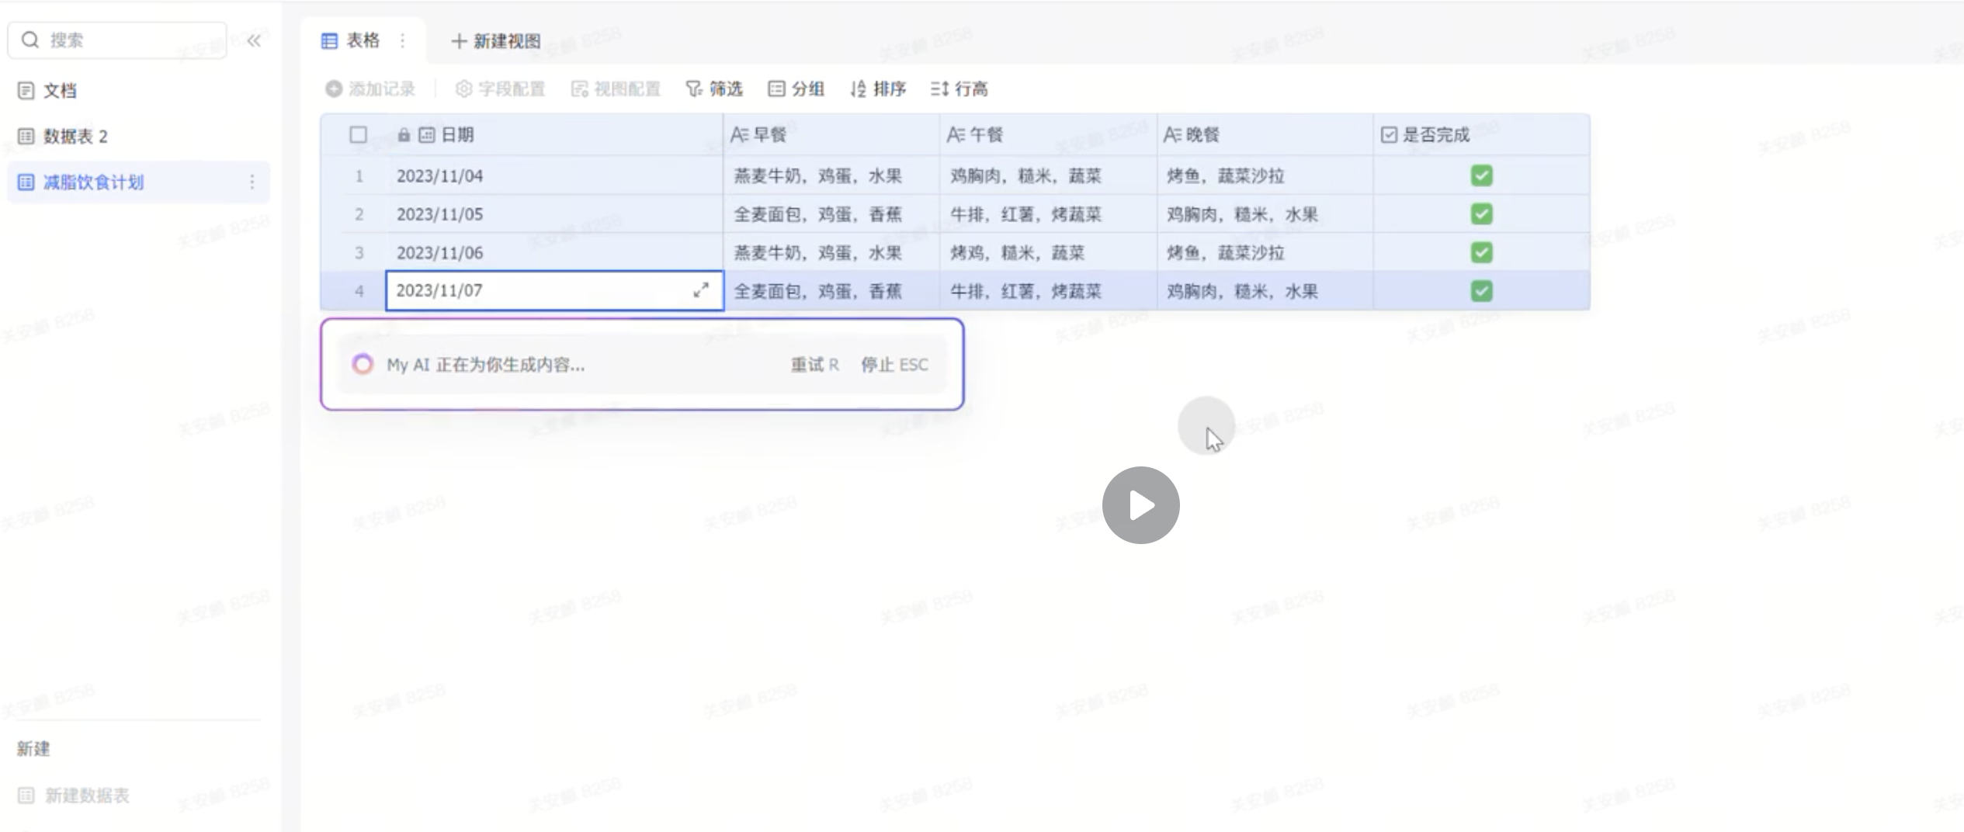Screen dimensions: 1964x832
Task: Open the 分组 grouping option
Action: pyautogui.click(x=796, y=88)
